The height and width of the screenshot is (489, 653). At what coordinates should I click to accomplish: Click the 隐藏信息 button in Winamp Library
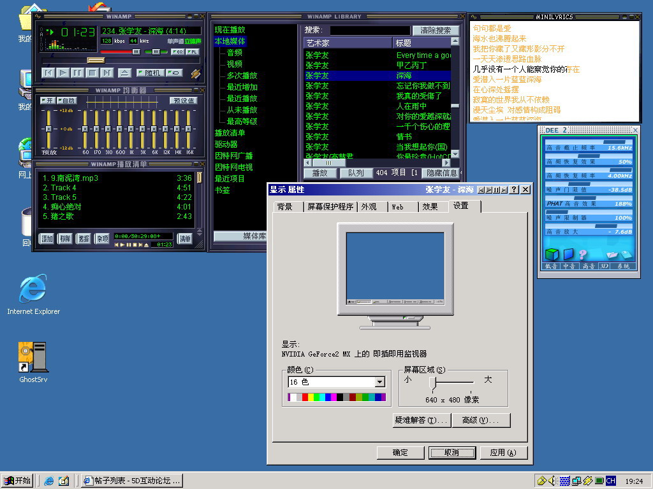tap(441, 173)
